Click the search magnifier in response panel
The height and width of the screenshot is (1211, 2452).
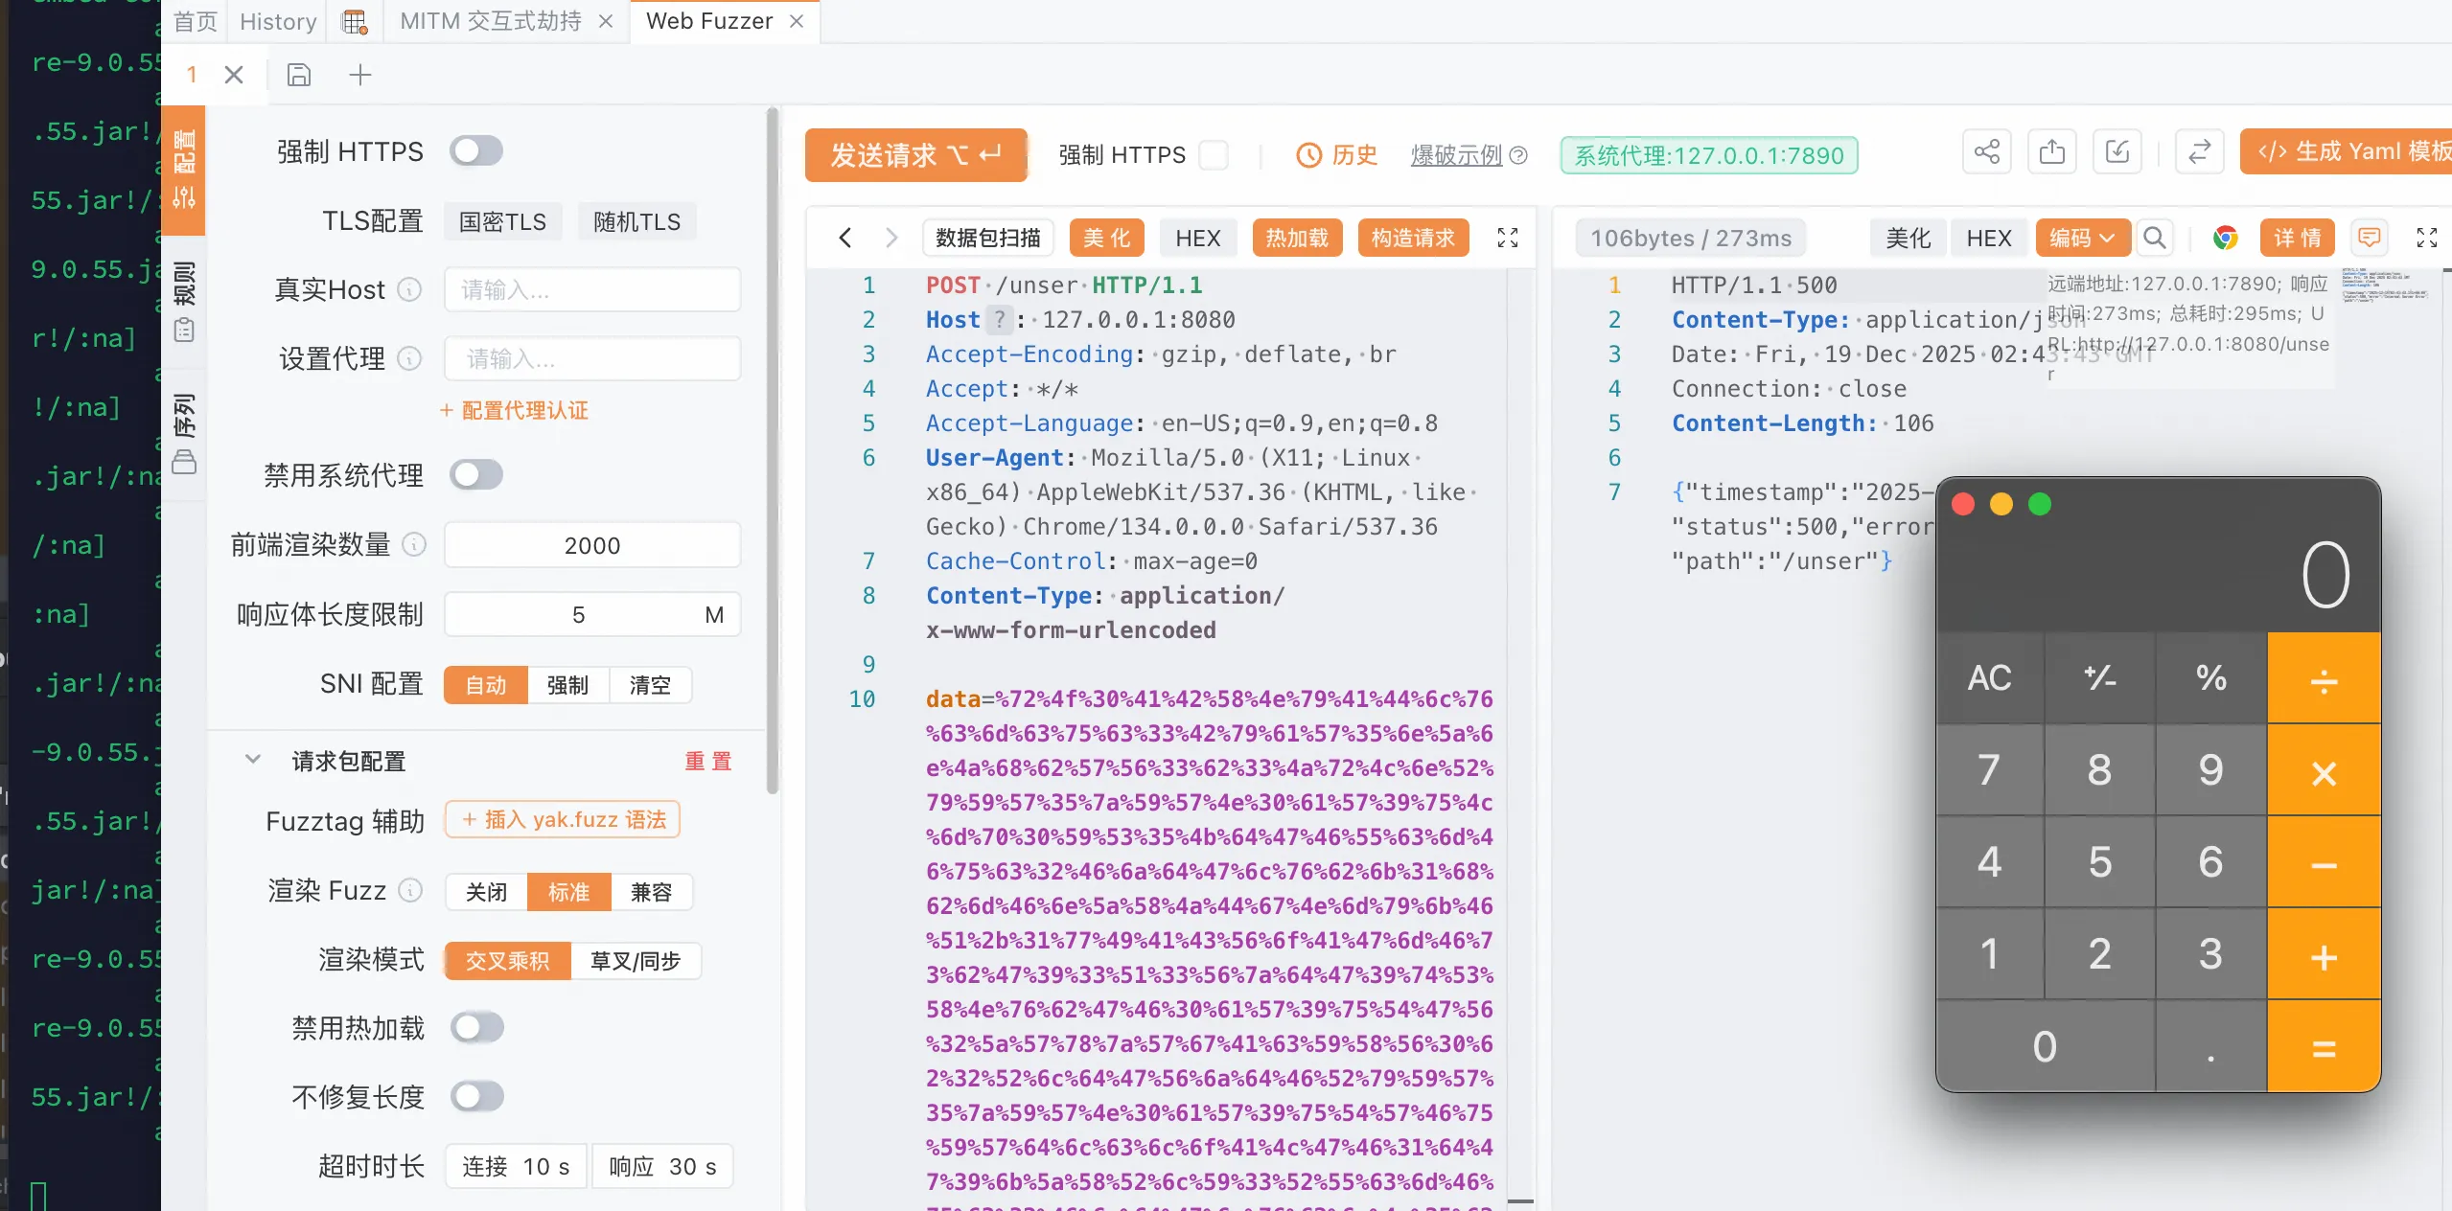pos(2154,238)
